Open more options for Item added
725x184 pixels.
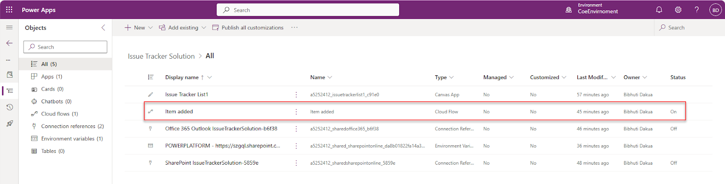point(296,112)
